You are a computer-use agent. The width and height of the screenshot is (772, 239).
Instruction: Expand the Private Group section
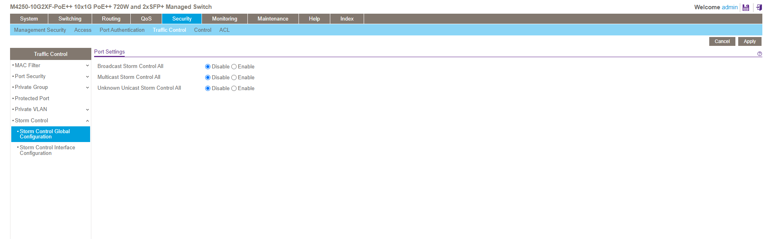tap(87, 87)
